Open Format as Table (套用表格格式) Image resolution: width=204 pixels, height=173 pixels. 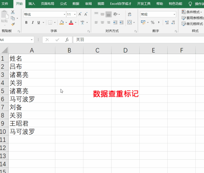coord(193,18)
